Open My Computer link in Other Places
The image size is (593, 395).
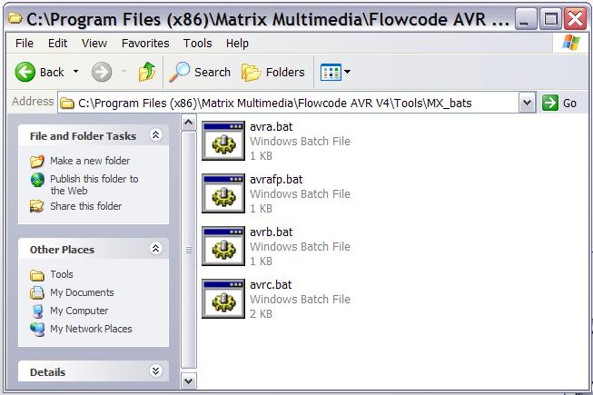click(79, 311)
